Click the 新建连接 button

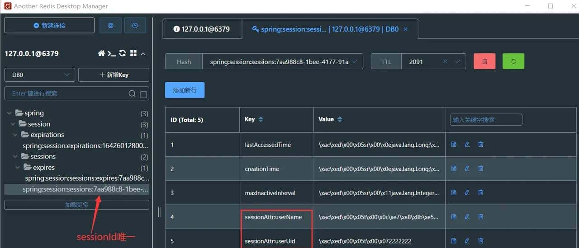click(49, 26)
